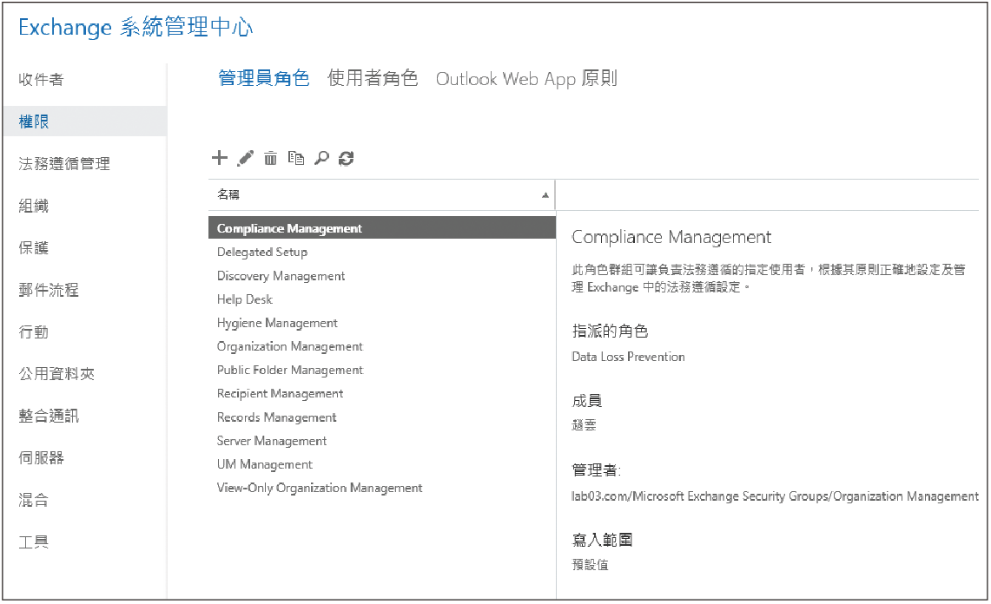Screen dimensions: 991x604
Task: Open 伺服器 in the sidebar
Action: (41, 458)
